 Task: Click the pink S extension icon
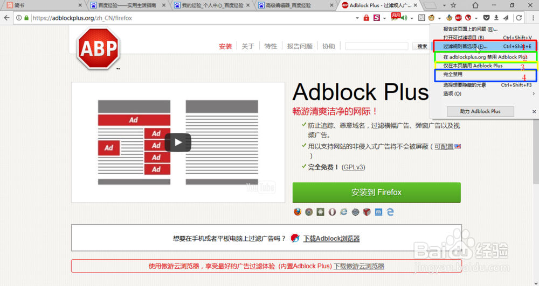(x=377, y=18)
